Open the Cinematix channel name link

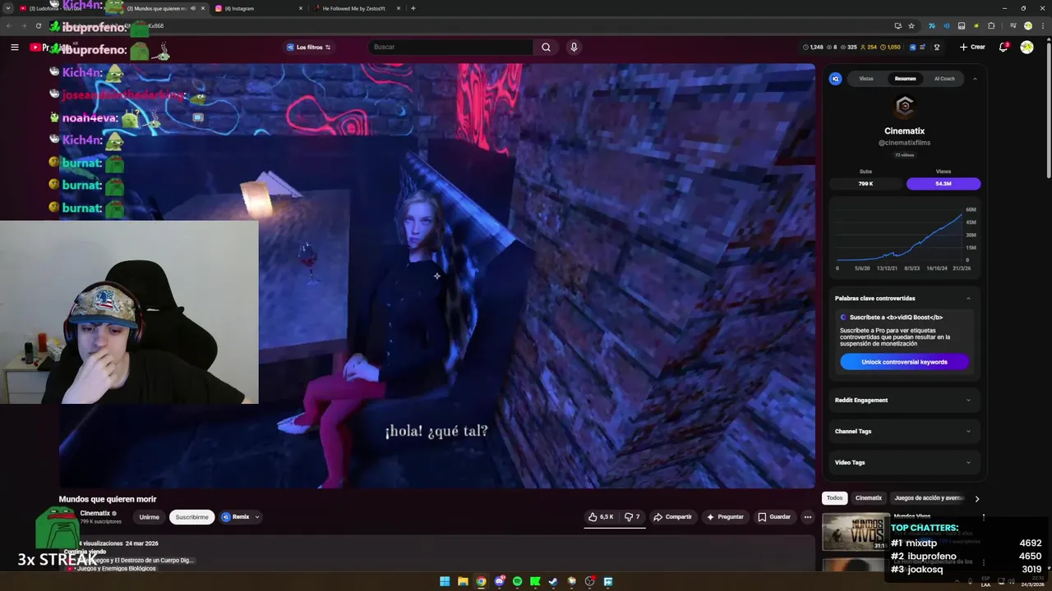pyautogui.click(x=95, y=513)
